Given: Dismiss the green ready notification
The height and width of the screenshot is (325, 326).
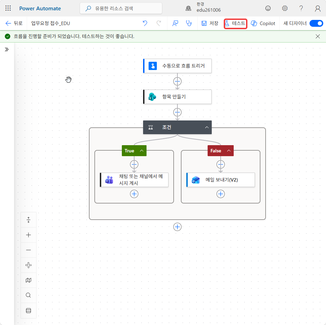Looking at the screenshot, I should tap(318, 36).
